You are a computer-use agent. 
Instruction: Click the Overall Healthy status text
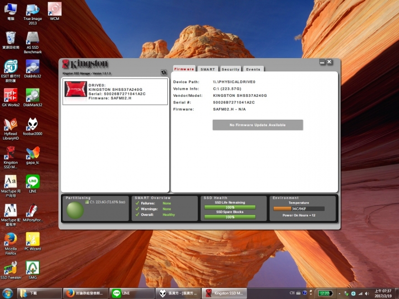click(168, 215)
